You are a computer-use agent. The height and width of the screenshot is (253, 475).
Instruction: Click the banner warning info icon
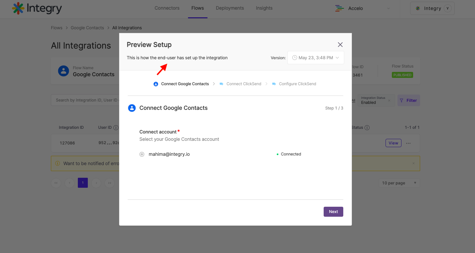(x=57, y=163)
